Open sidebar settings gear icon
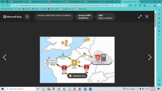Image resolution: width=162 pixels, height=91 pixels. click(159, 84)
